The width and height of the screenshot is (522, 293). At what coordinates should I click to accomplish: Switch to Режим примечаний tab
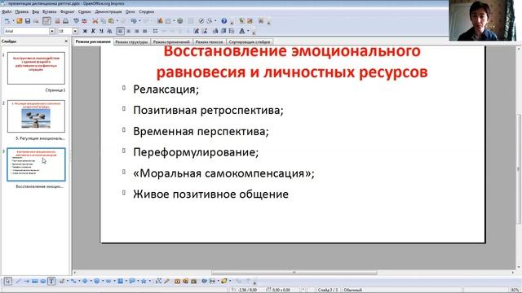pyautogui.click(x=171, y=42)
